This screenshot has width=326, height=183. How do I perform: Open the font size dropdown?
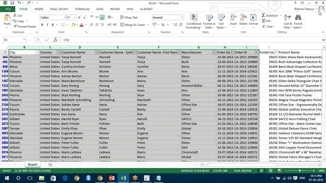tap(75, 18)
